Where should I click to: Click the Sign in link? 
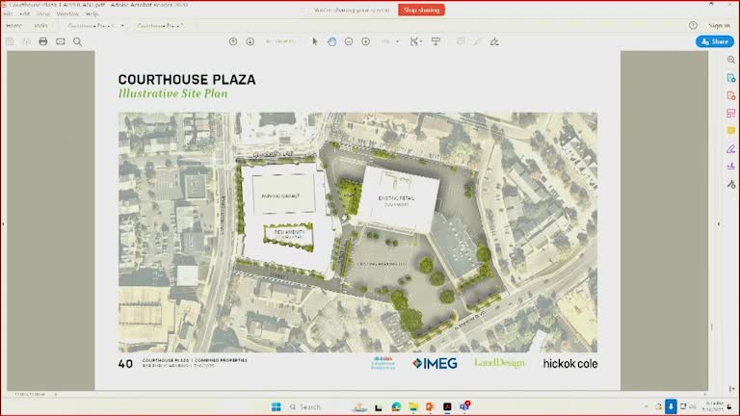click(719, 25)
